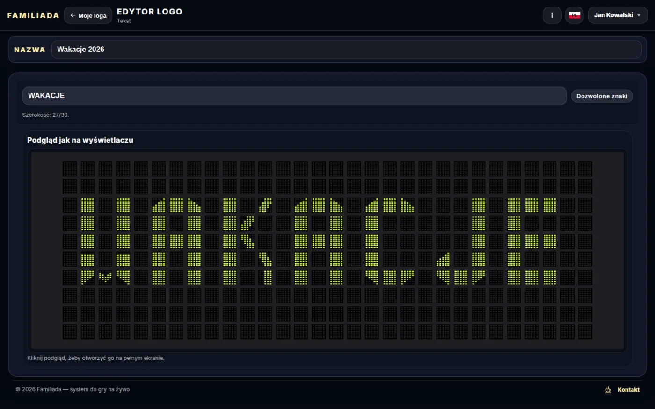
Task: Click the '© 2026 Familiada' footer text
Action: pos(73,389)
